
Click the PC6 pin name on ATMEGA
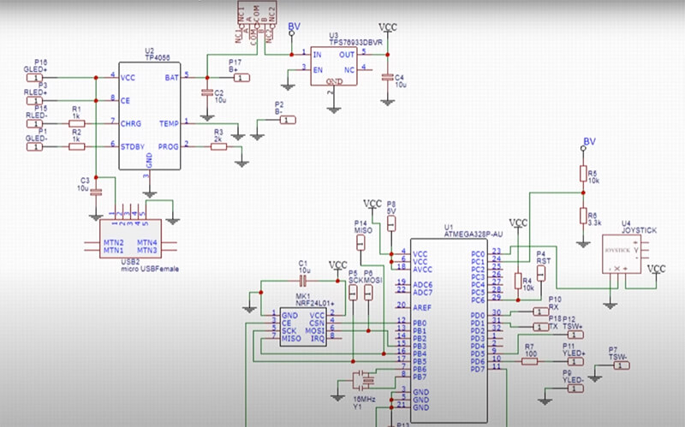(478, 300)
